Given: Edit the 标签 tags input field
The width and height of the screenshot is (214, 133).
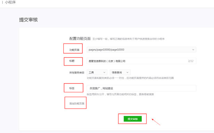Looking at the screenshot, I should tap(141, 88).
